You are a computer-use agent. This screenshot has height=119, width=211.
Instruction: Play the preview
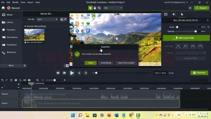[x=72, y=73]
